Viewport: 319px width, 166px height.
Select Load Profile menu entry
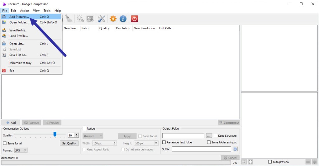pos(31,36)
